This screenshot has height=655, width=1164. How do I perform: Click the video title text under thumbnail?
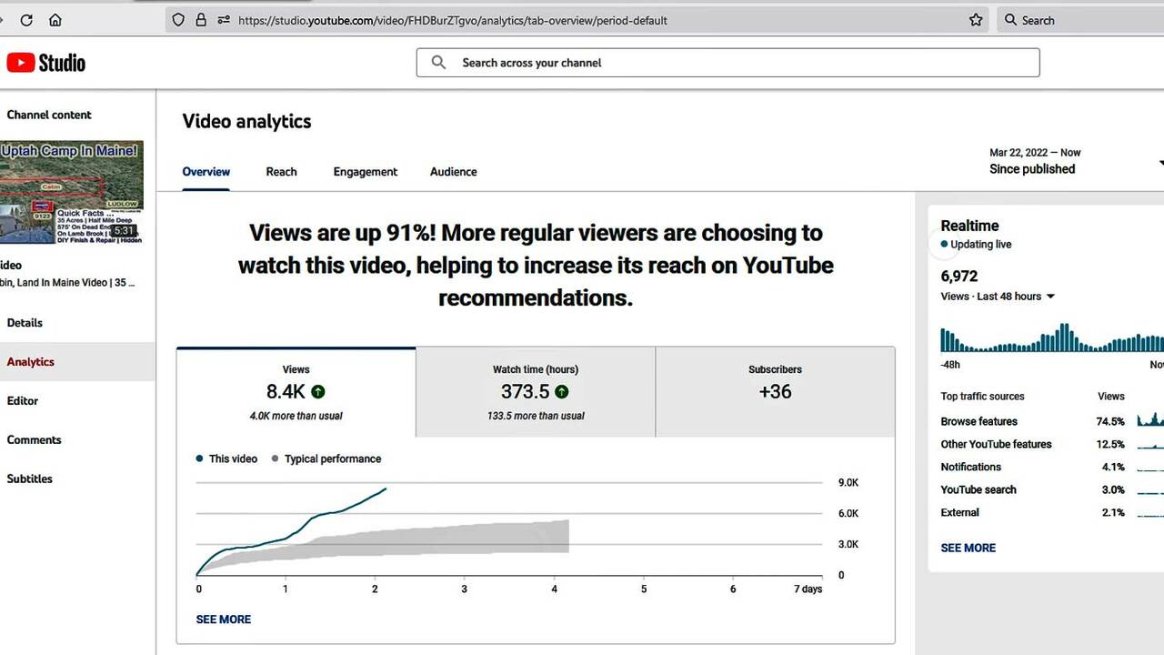[67, 283]
